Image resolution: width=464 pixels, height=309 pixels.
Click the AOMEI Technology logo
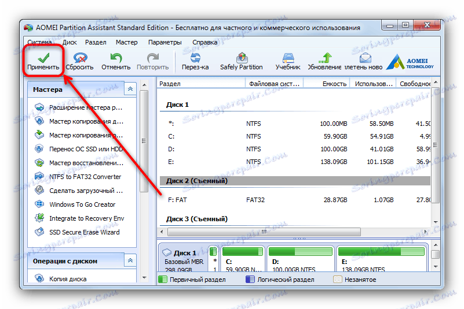(x=410, y=62)
